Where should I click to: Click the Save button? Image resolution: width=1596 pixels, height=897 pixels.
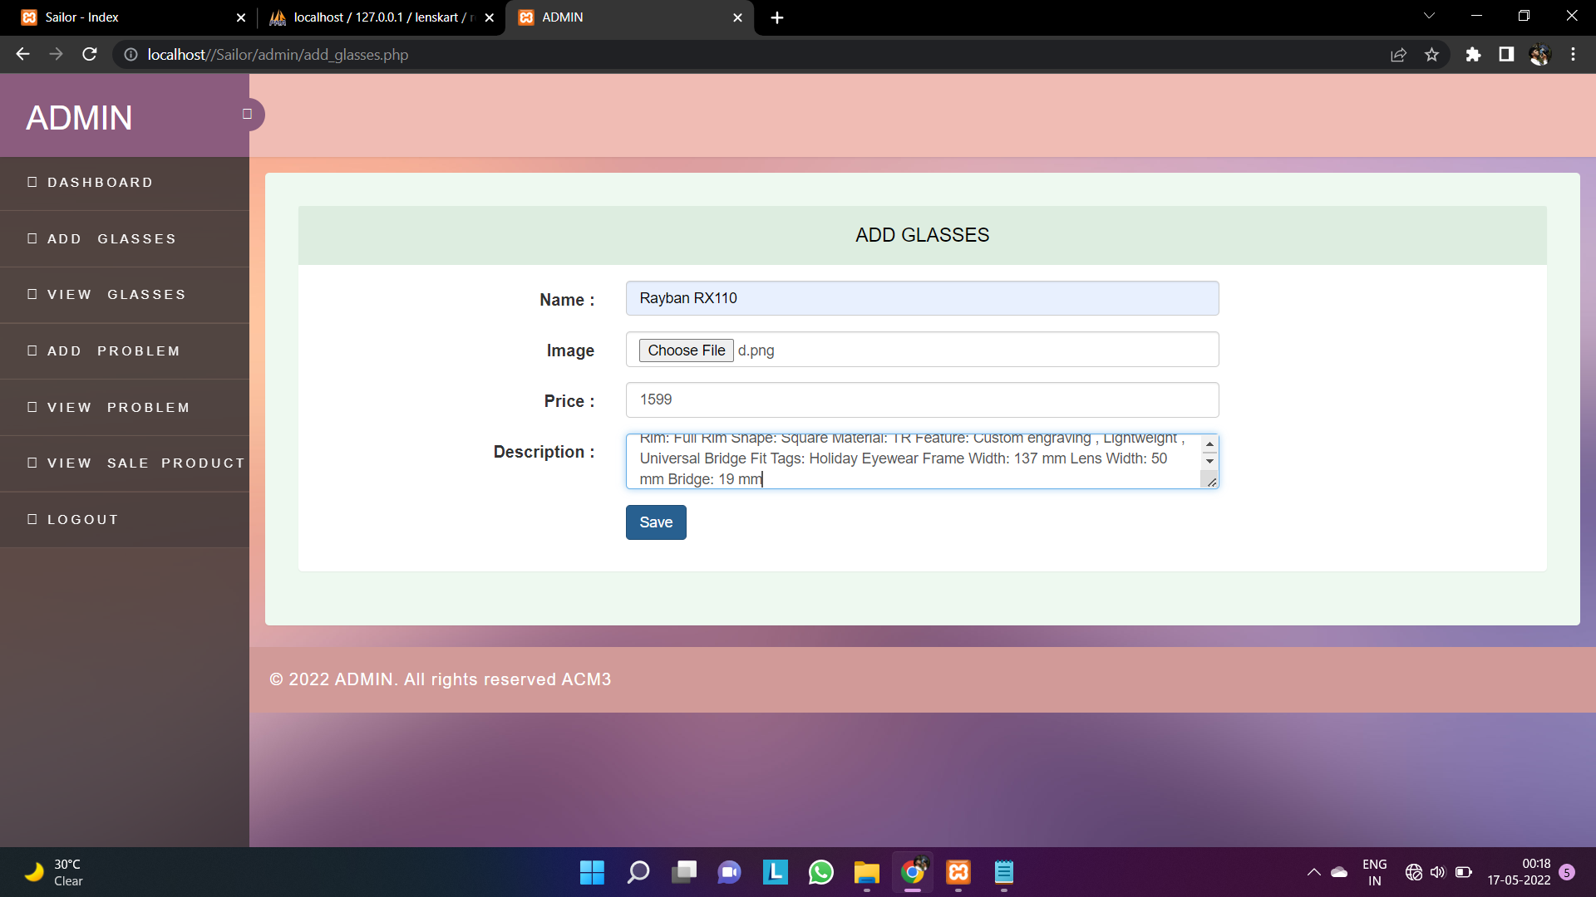(656, 522)
